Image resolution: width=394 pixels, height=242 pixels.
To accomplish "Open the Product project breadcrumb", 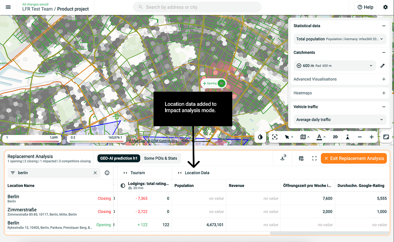I will (x=73, y=9).
